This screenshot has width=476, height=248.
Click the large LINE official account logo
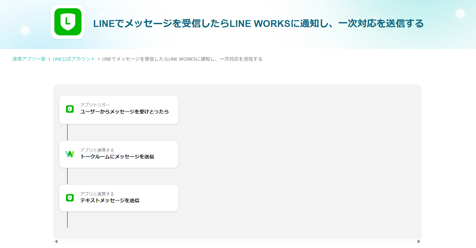pos(68,22)
